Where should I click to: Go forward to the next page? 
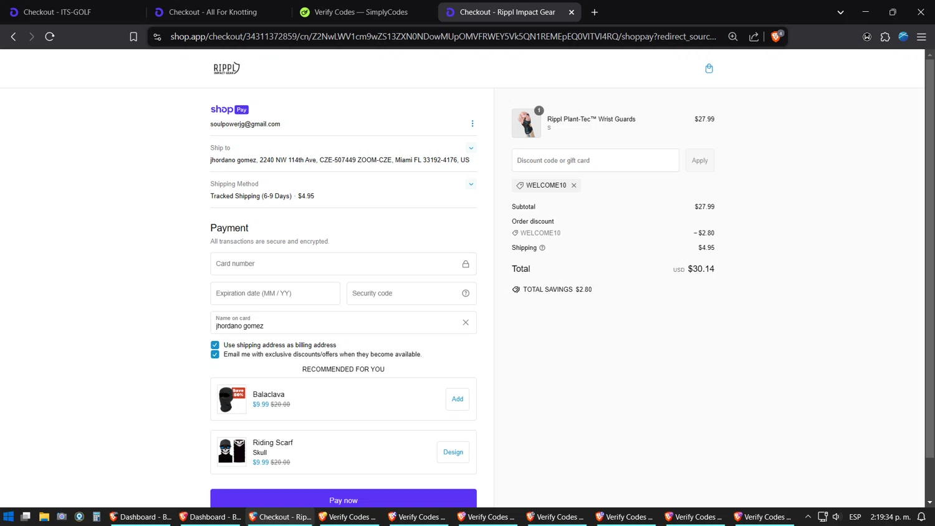(x=31, y=37)
